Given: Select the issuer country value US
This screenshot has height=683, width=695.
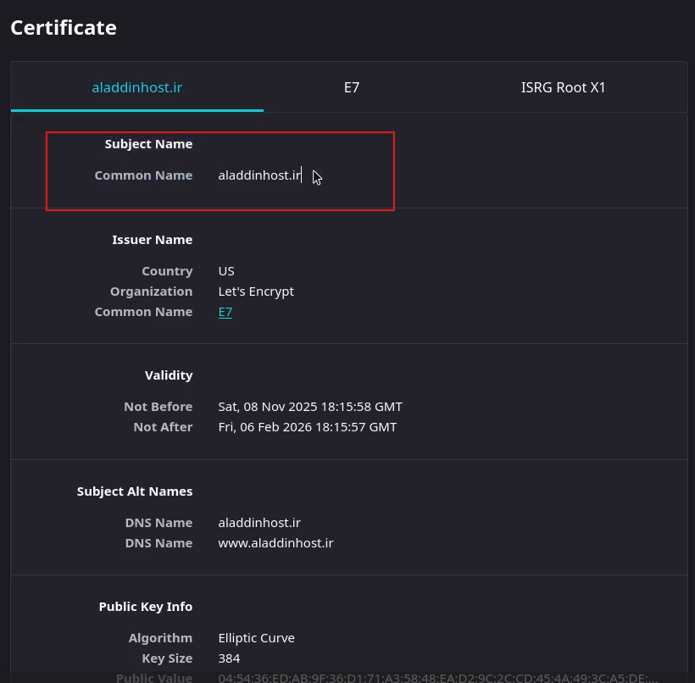Looking at the screenshot, I should click(x=226, y=271).
